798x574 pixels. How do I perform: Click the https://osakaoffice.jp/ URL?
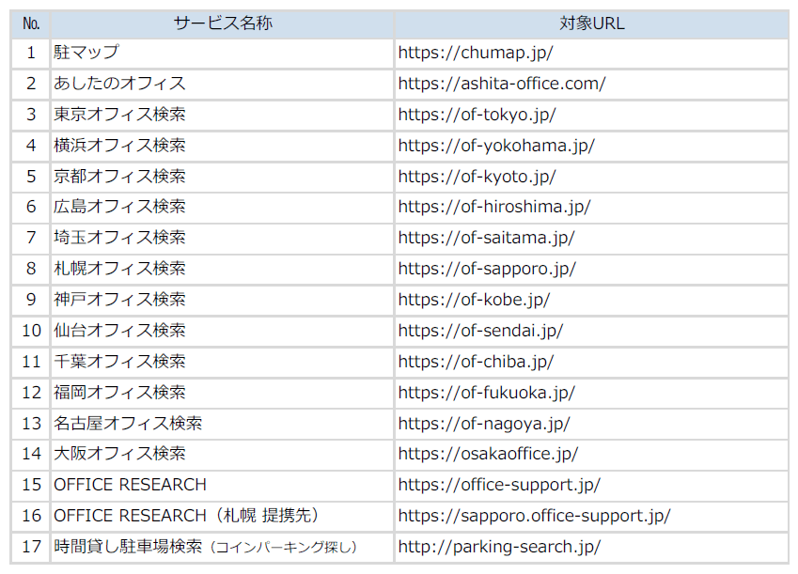point(488,454)
